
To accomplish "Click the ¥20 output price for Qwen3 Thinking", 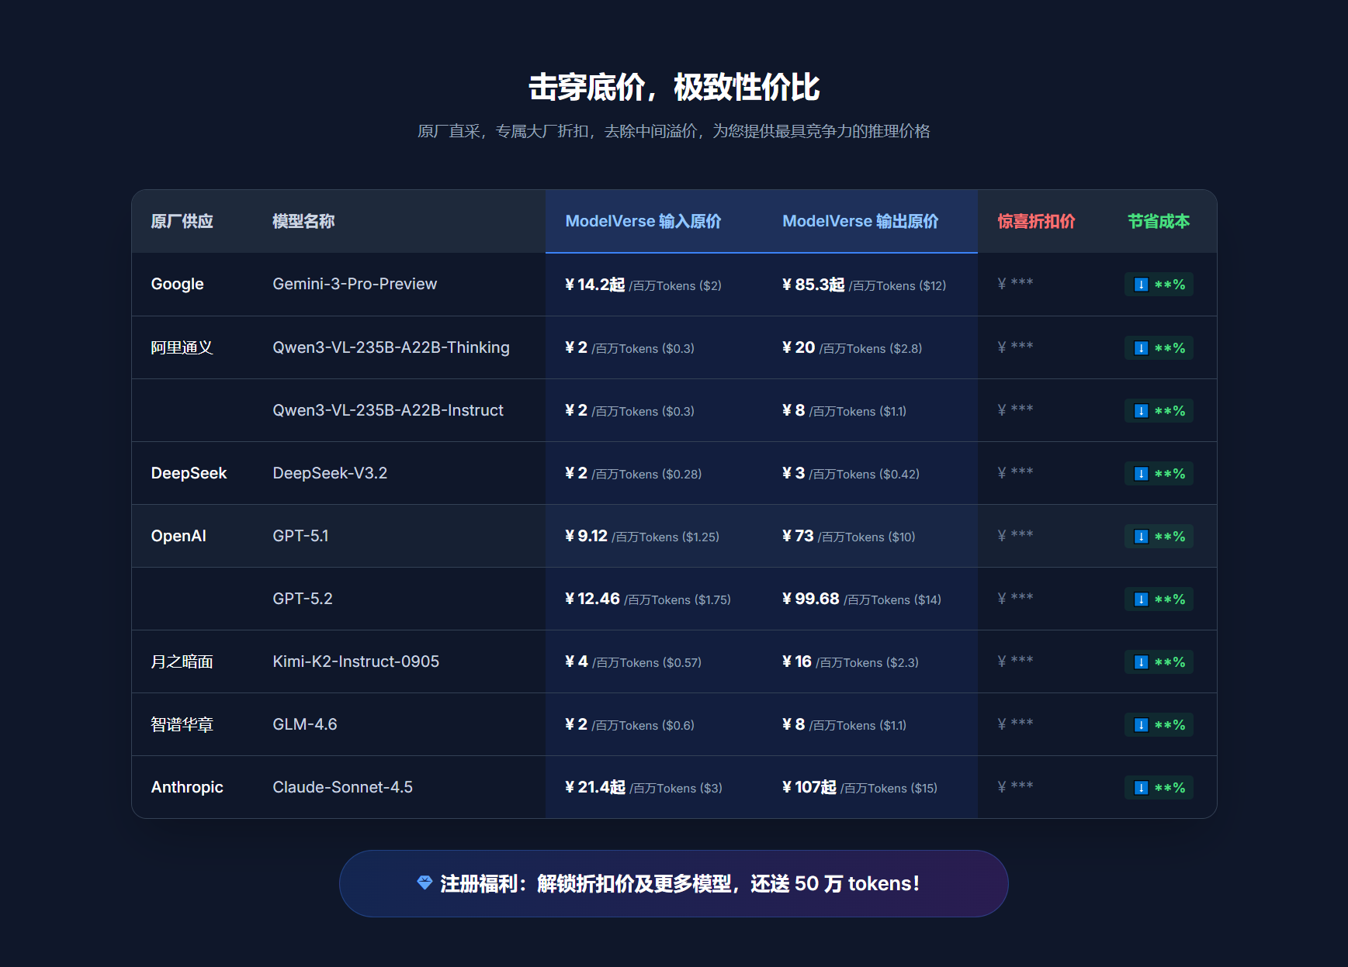I will pos(799,347).
